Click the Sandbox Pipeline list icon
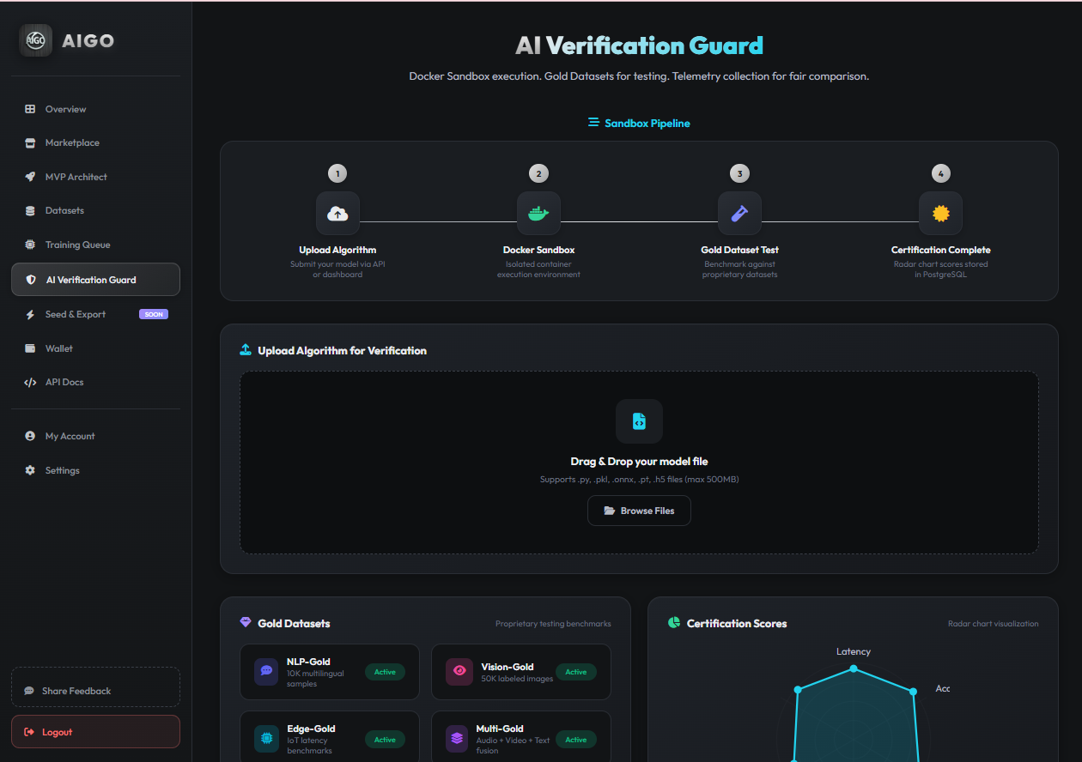The height and width of the screenshot is (762, 1082). tap(593, 123)
